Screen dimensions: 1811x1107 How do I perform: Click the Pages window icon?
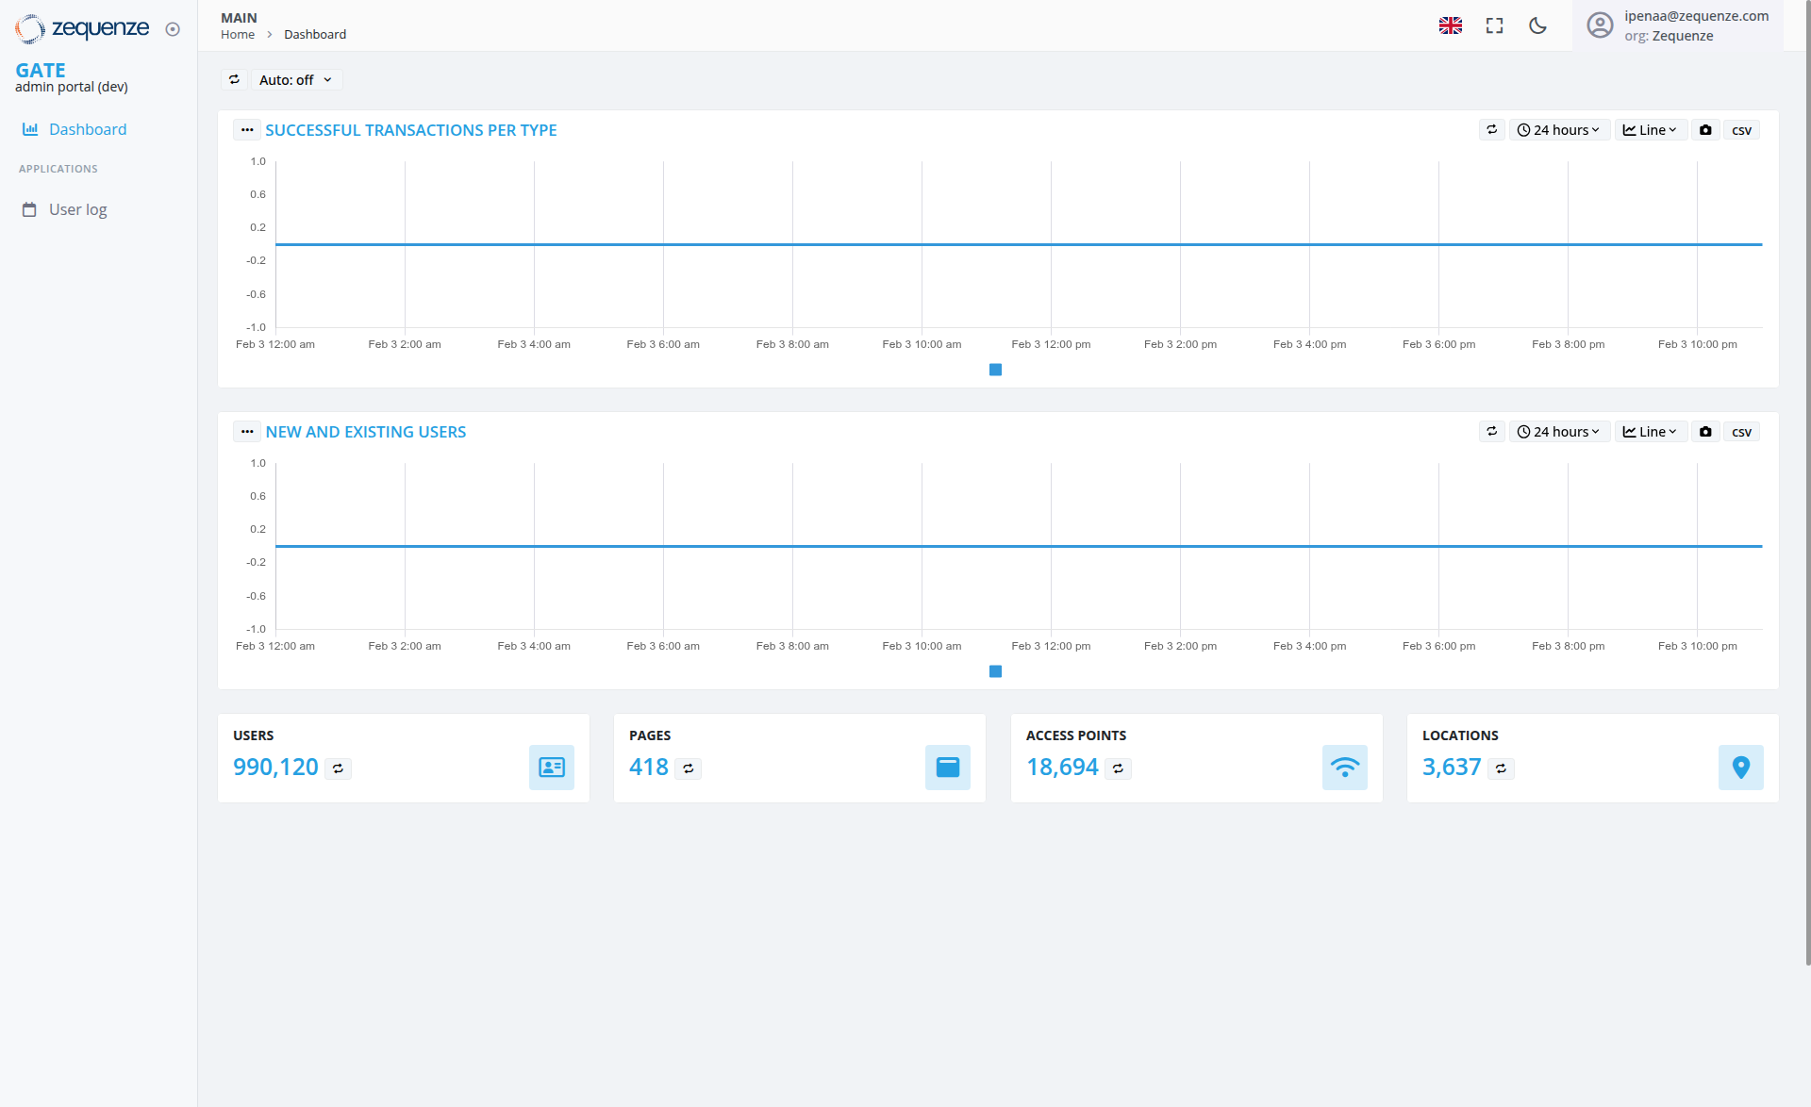tap(948, 768)
